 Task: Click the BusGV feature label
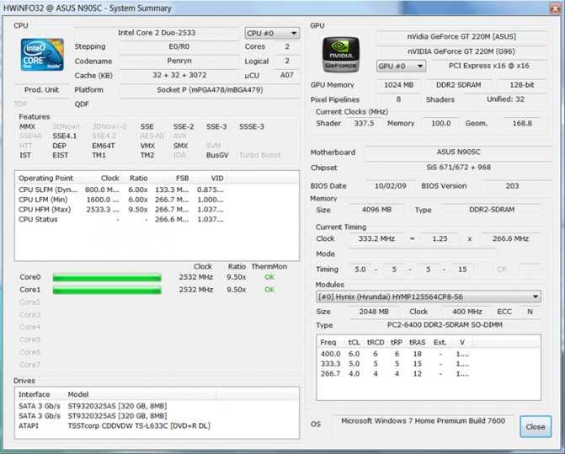217,155
